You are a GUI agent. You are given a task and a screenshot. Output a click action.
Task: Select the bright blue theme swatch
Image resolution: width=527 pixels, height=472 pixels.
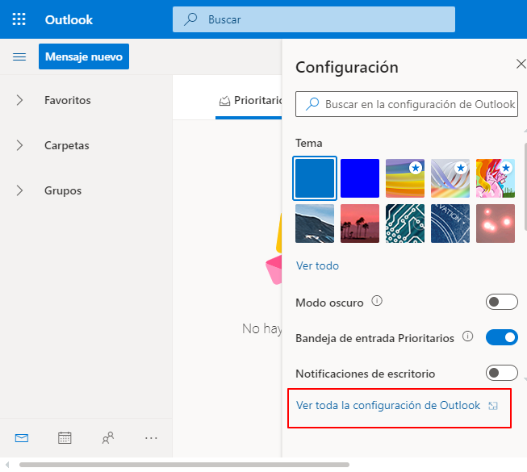click(x=360, y=178)
